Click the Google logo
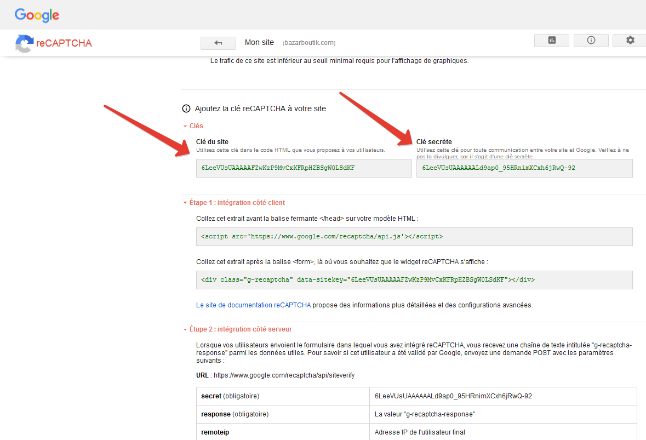 (37, 15)
